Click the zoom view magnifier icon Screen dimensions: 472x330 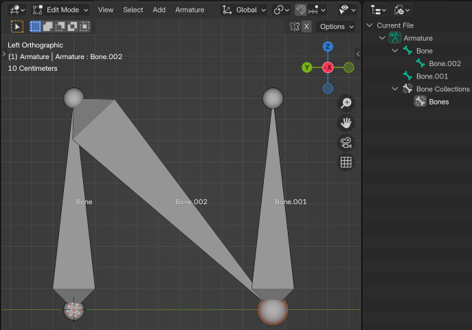[346, 103]
